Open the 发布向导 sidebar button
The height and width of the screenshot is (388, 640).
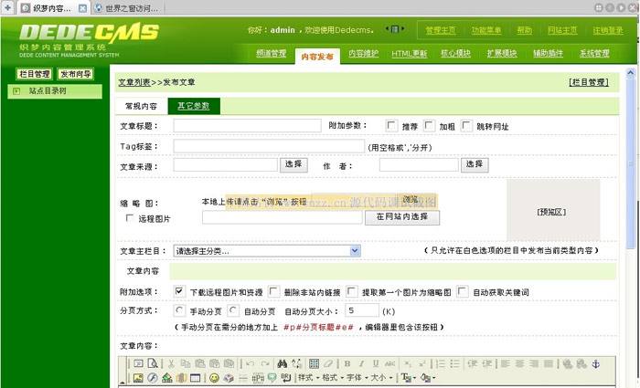(76, 74)
